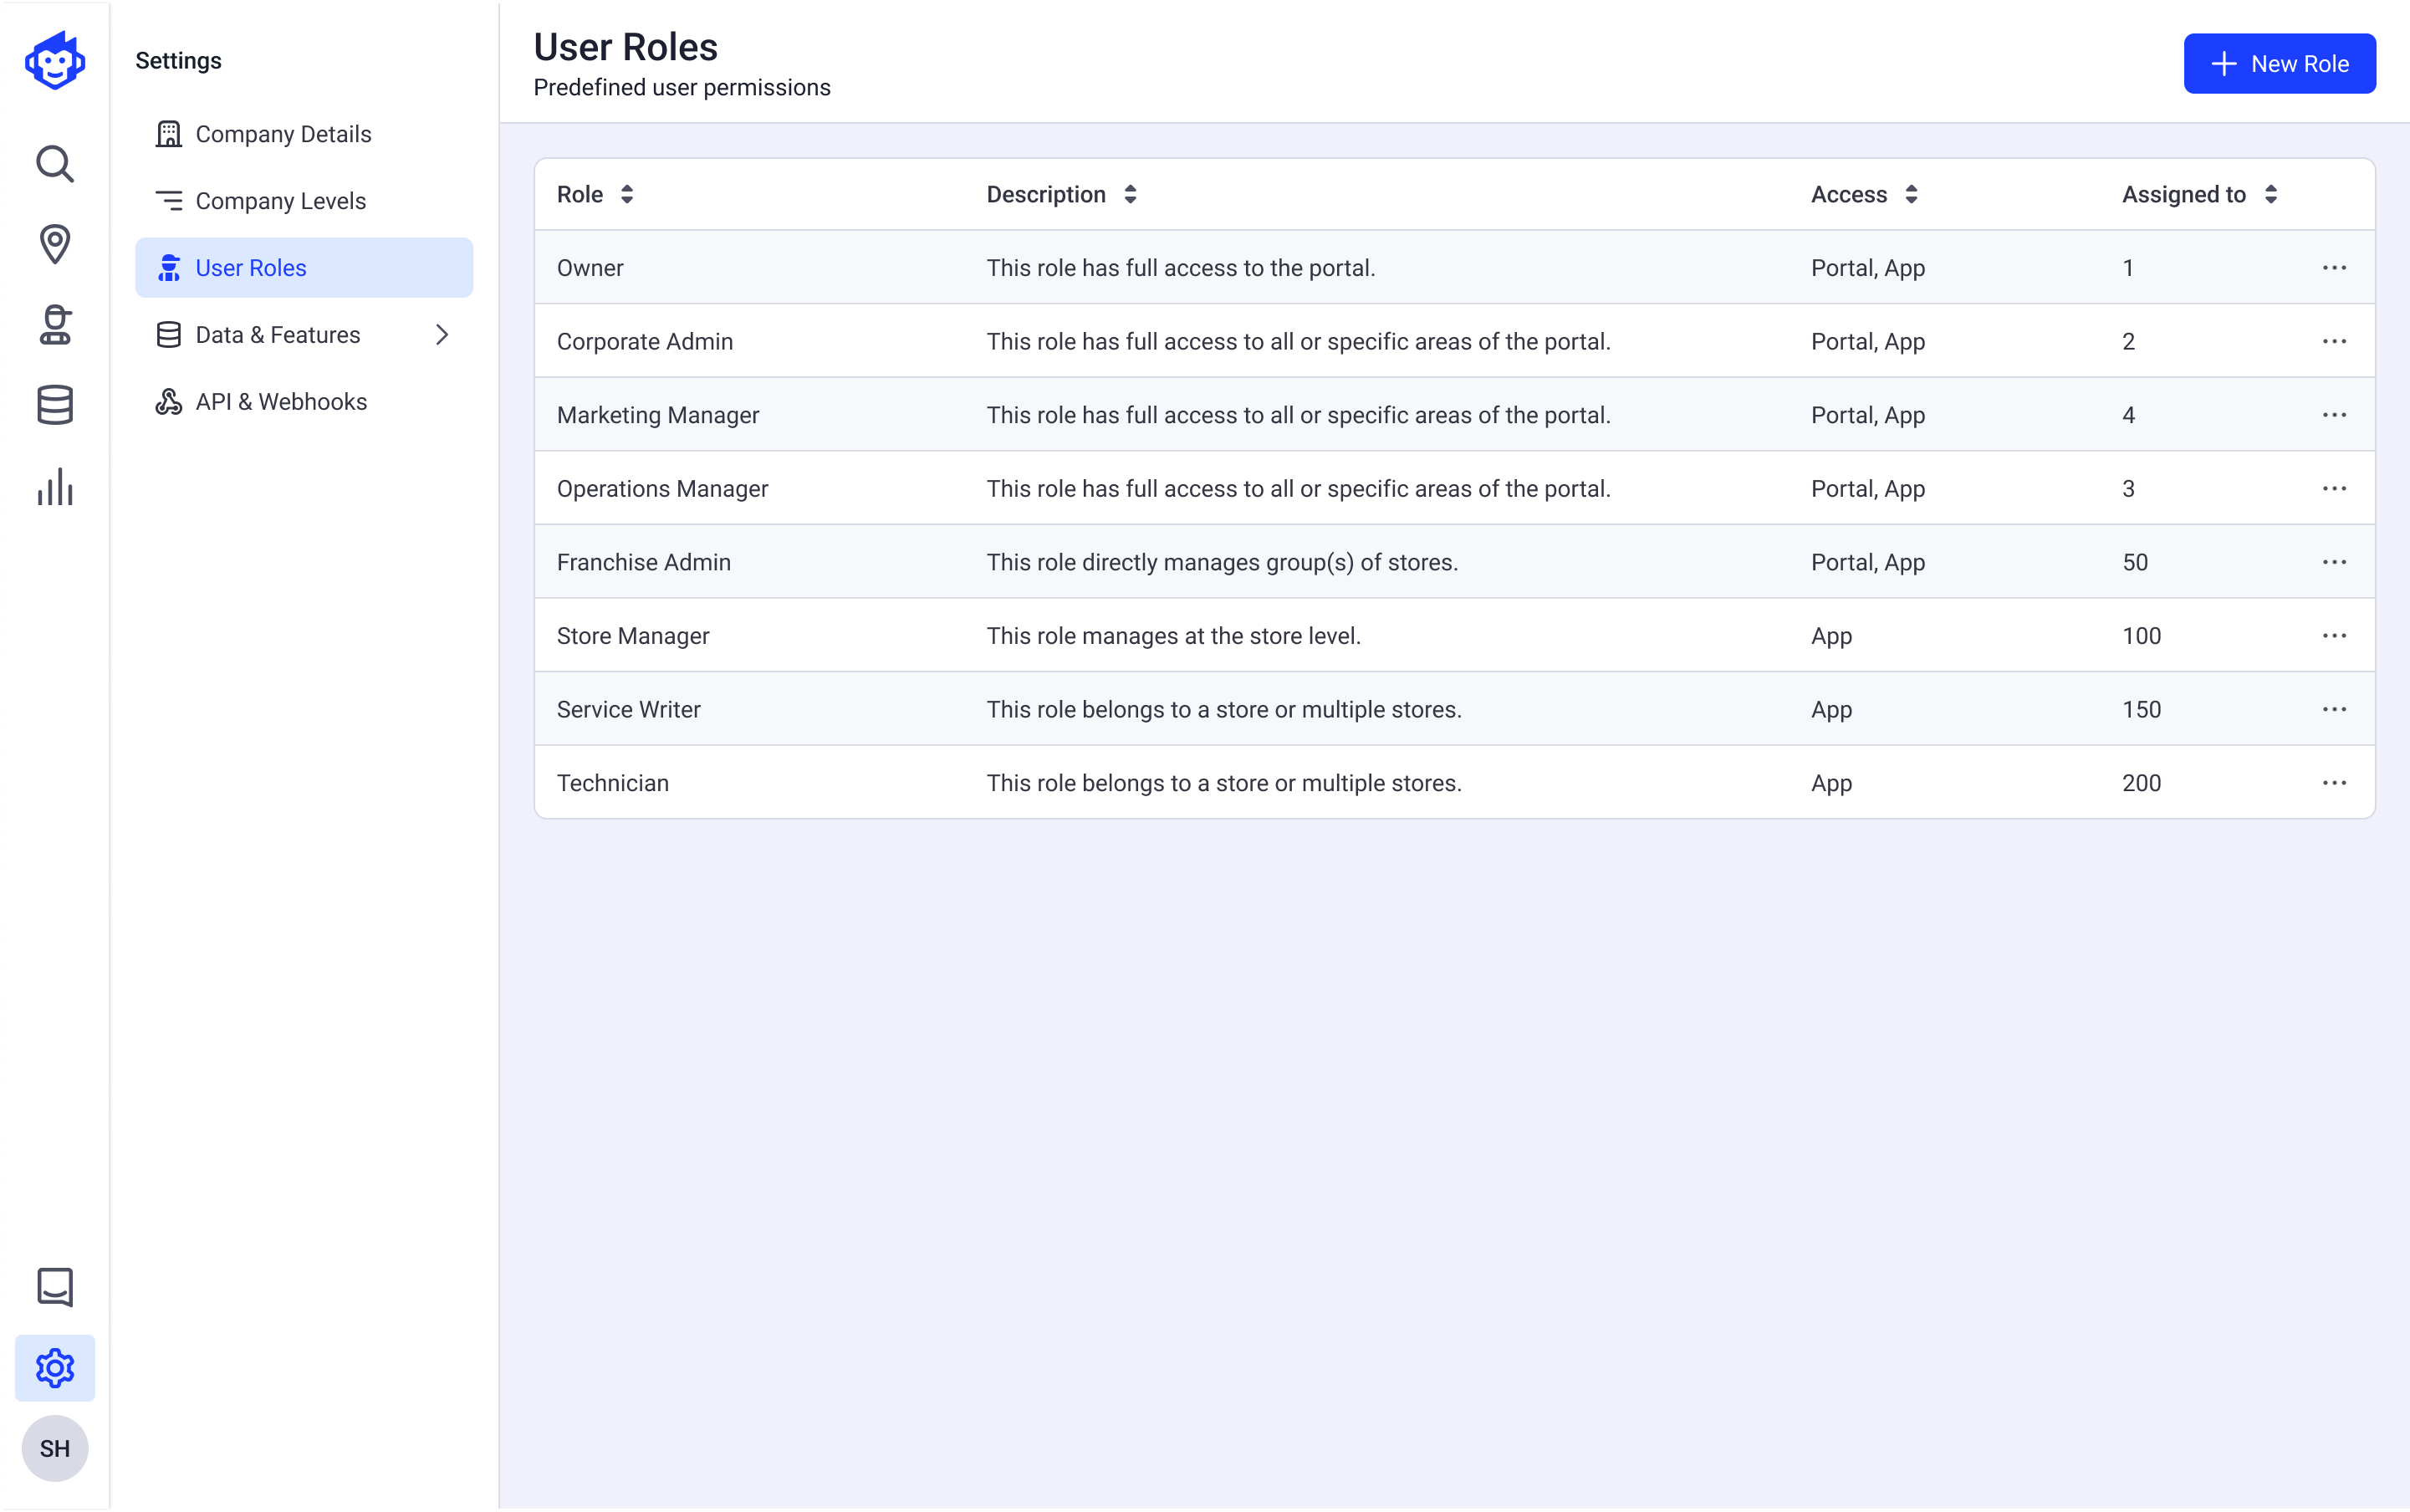The height and width of the screenshot is (1512, 2410).
Task: Open Company Details settings
Action: [x=284, y=133]
